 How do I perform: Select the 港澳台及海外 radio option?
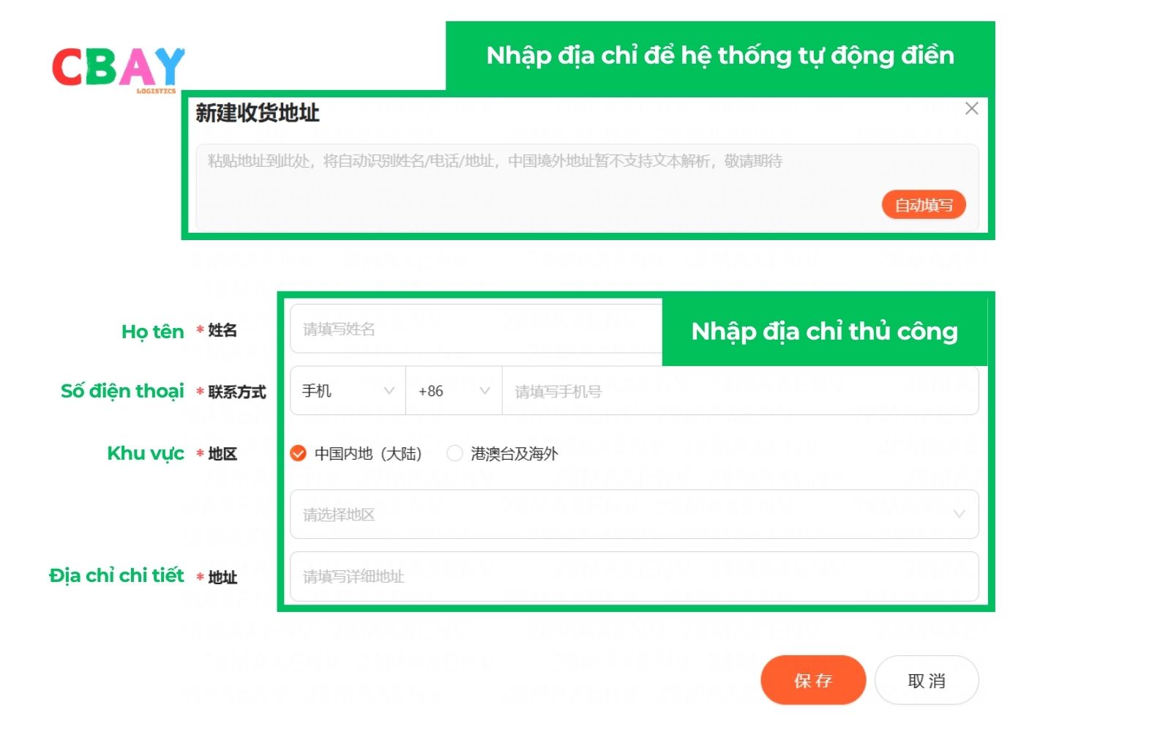(x=502, y=454)
